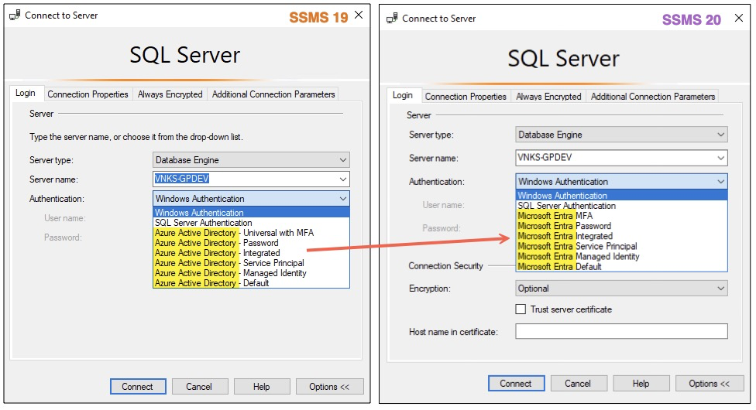The image size is (756, 410).
Task: Select Login tab in SSMS 19 window
Action: pos(26,93)
